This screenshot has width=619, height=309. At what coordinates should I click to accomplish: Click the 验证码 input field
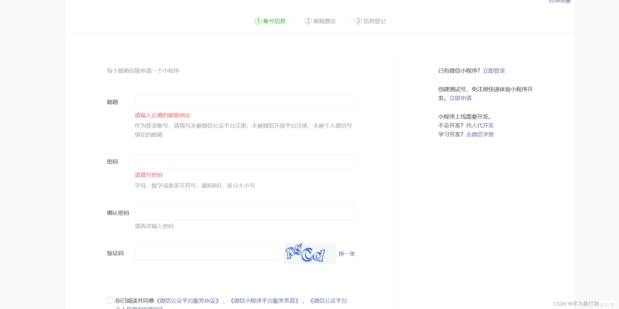tap(207, 253)
